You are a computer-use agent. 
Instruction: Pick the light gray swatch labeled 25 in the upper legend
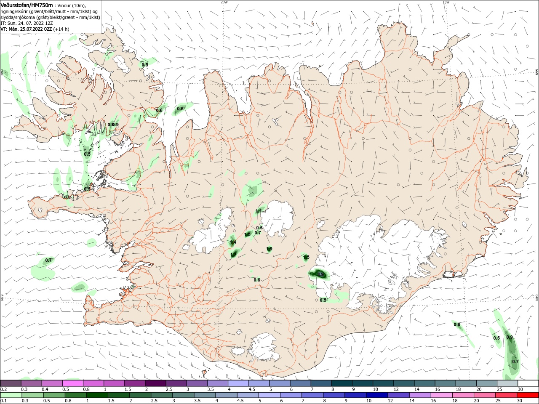pyautogui.click(x=507, y=383)
